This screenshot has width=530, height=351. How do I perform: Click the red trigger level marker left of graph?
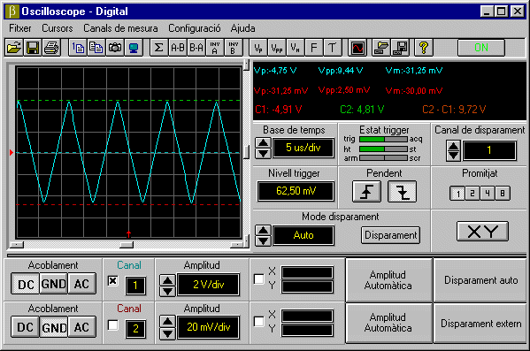12,153
